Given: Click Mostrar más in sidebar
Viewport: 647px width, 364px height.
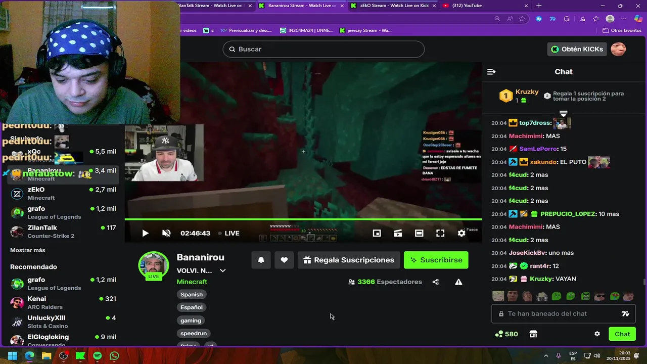Looking at the screenshot, I should (28, 250).
